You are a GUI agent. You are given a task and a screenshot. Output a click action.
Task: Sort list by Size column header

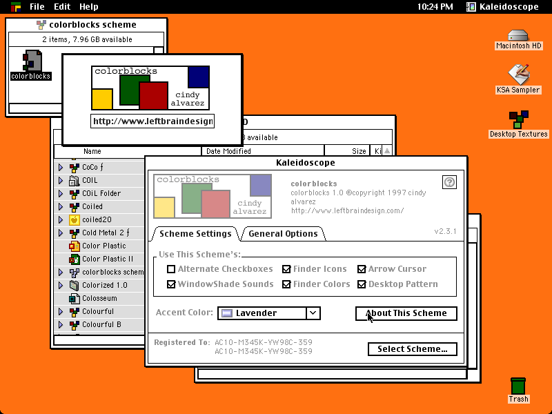(347, 151)
